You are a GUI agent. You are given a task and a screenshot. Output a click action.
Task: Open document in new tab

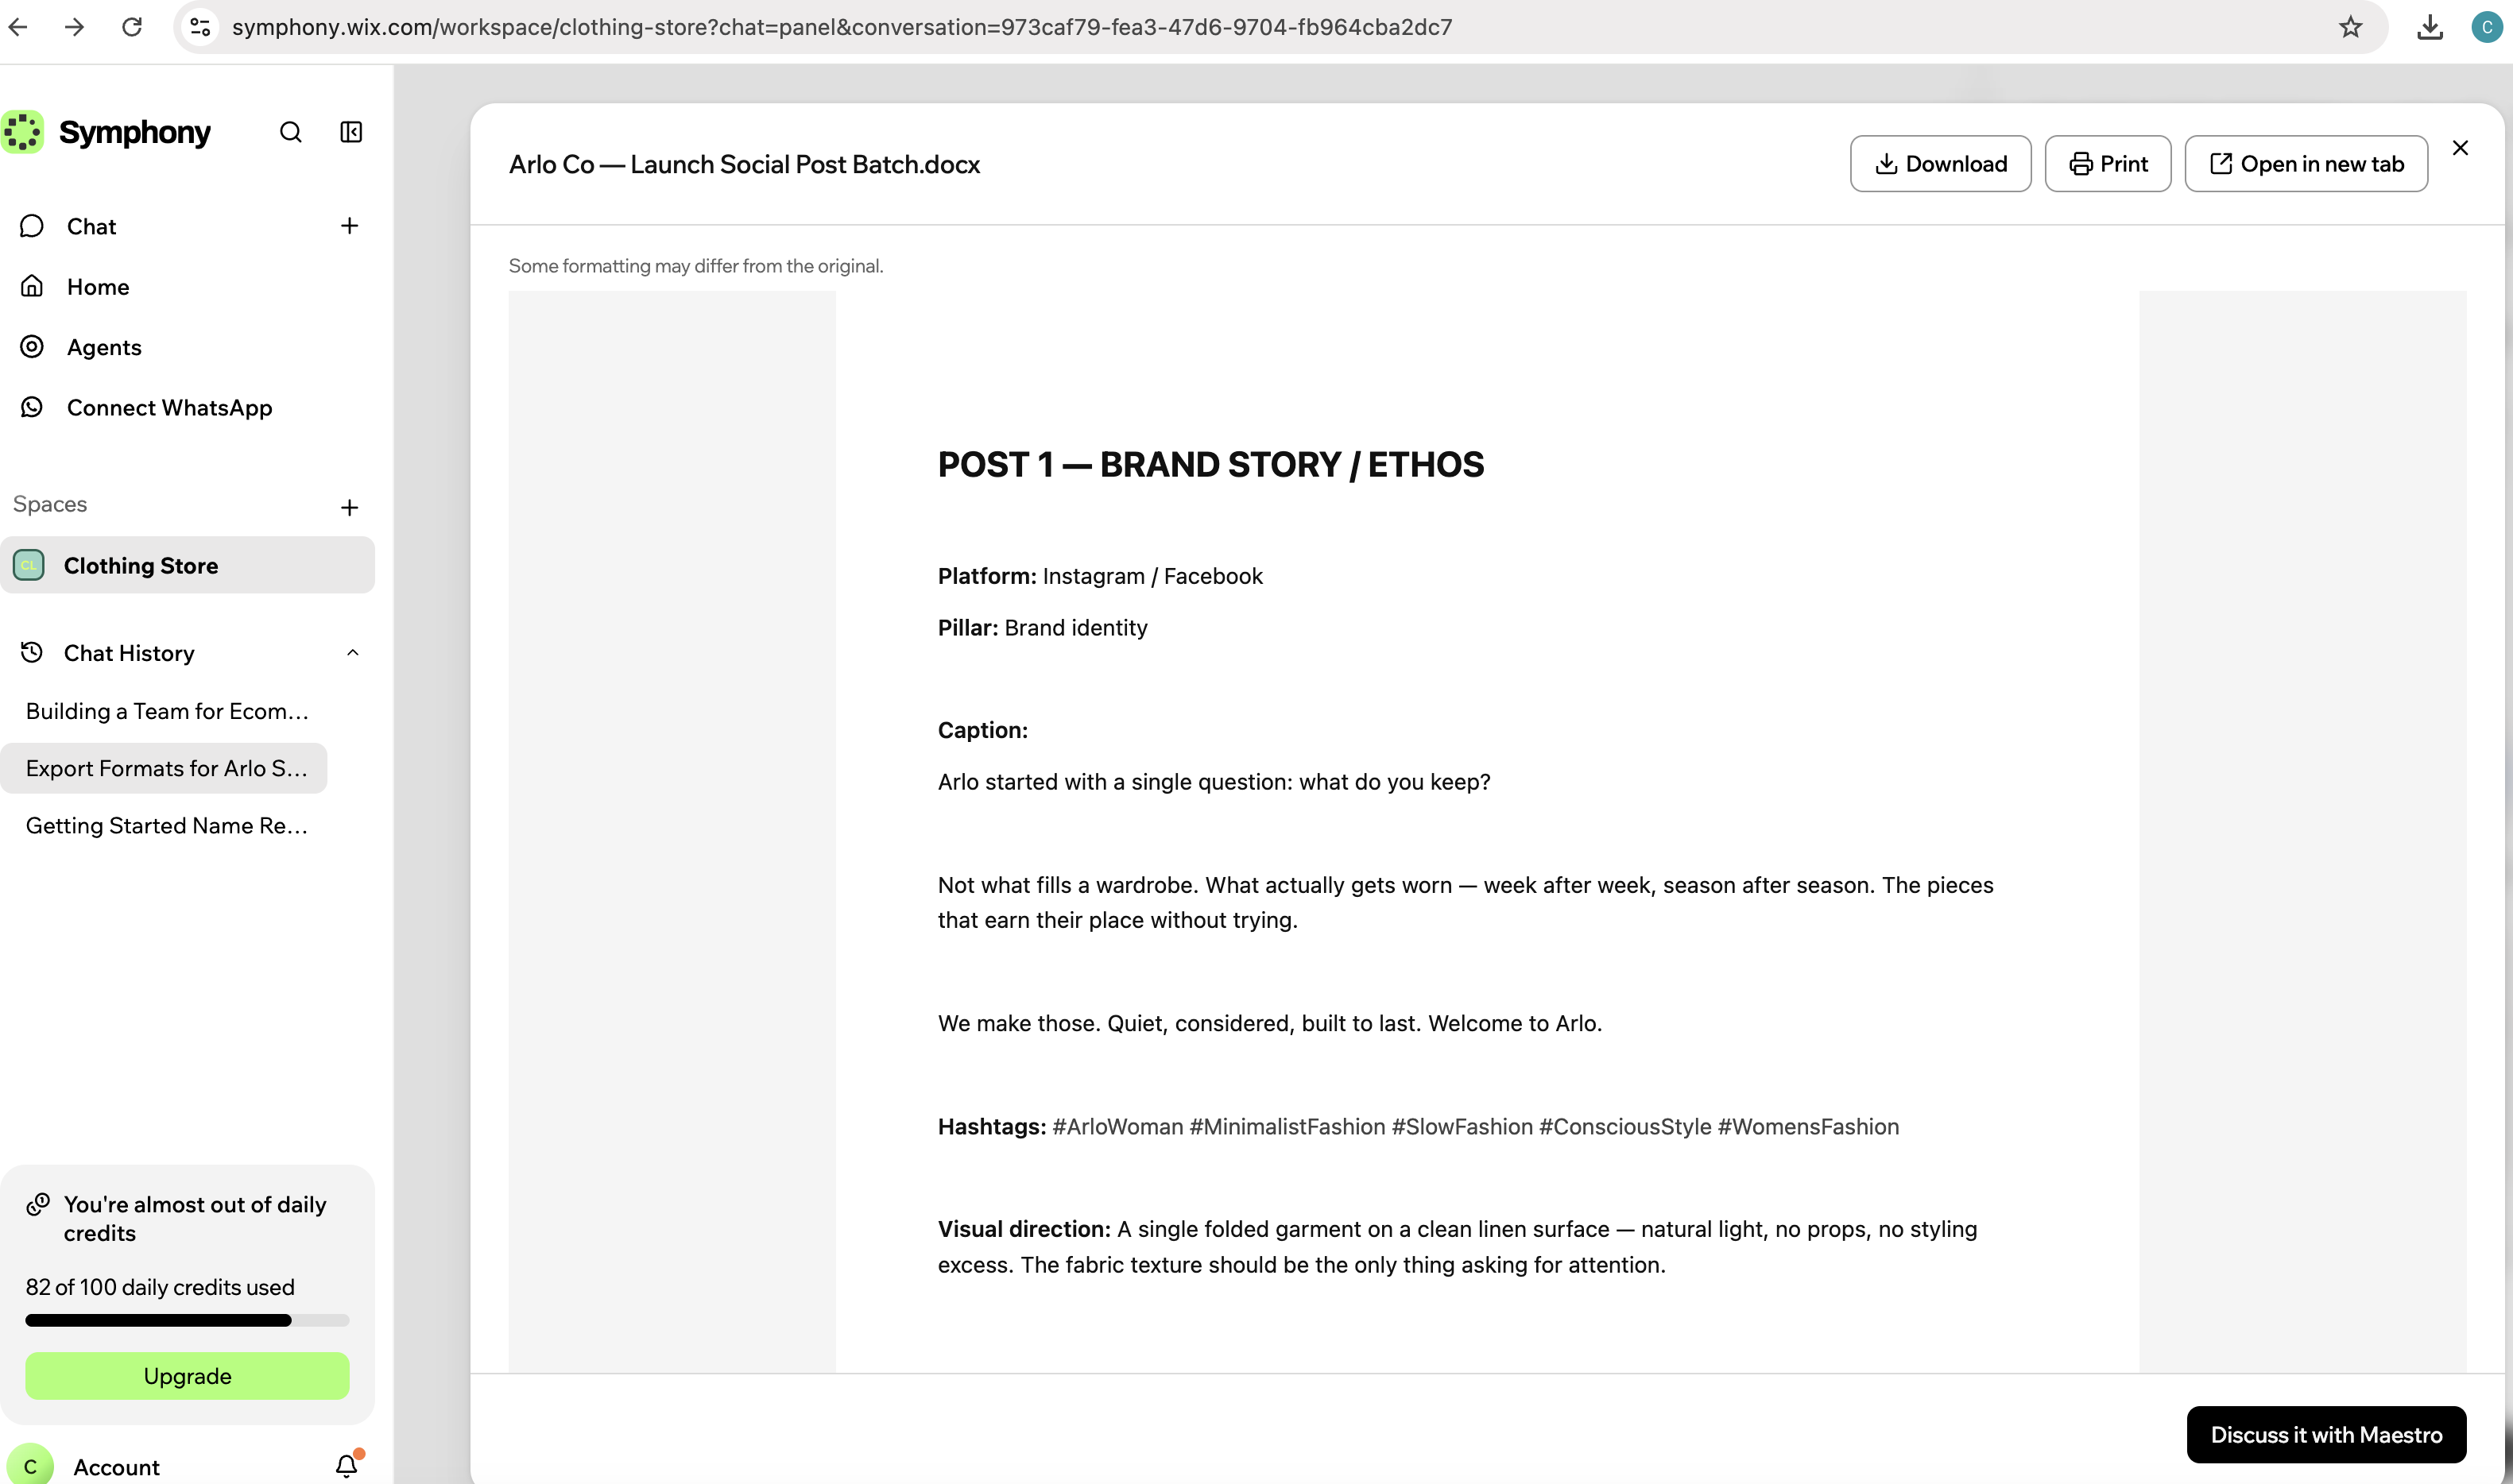2306,163
